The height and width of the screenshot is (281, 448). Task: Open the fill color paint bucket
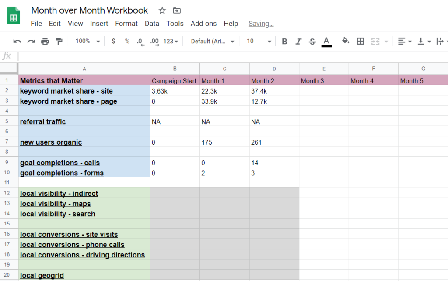point(346,41)
